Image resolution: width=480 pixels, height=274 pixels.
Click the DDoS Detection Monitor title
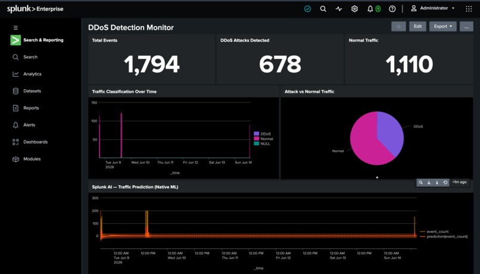[130, 27]
